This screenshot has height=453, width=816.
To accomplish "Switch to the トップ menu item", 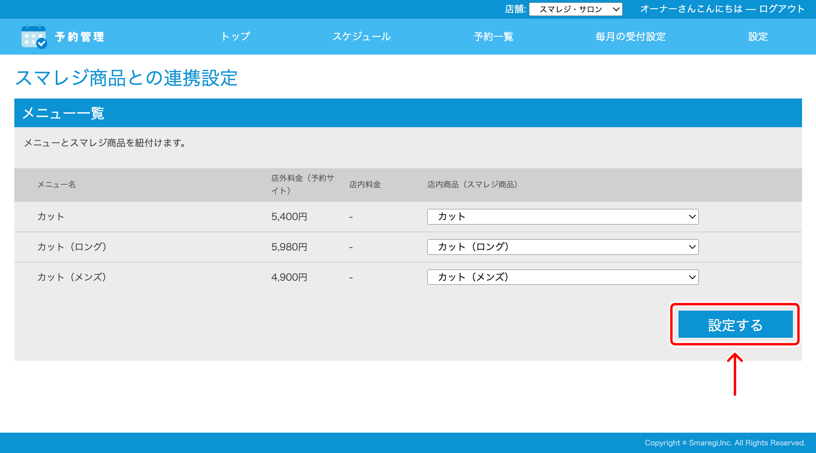I will 236,36.
